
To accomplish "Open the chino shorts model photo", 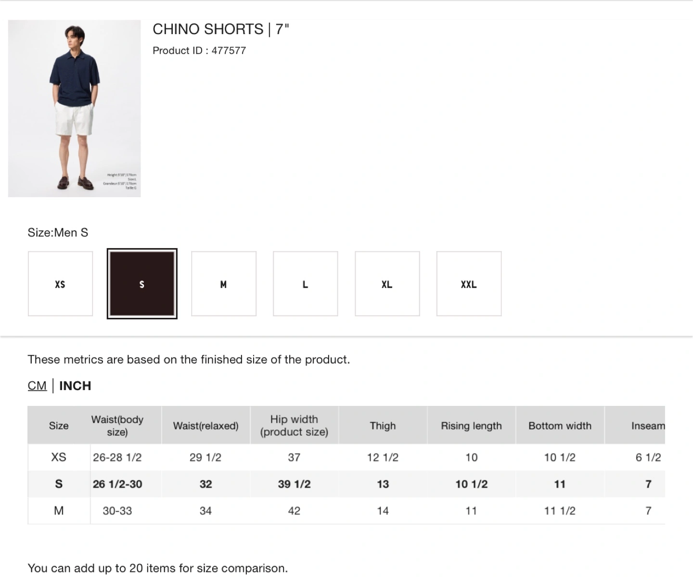I will (75, 108).
